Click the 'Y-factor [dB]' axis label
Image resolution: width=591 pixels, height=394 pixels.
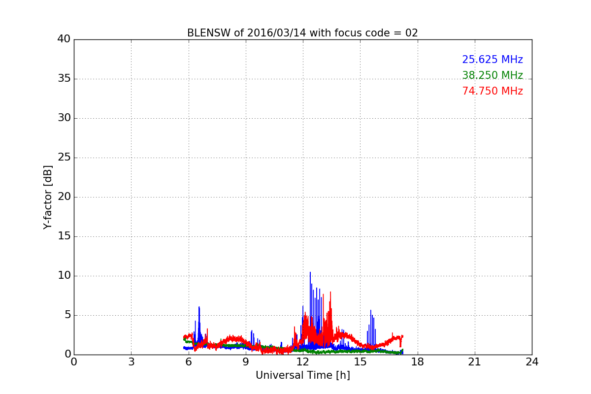coord(48,197)
